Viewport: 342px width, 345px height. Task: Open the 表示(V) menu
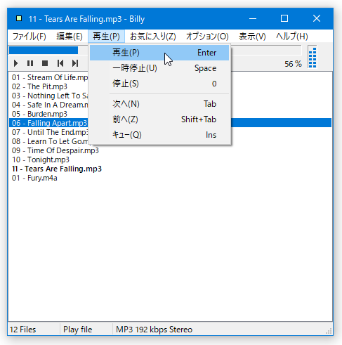pyautogui.click(x=252, y=37)
